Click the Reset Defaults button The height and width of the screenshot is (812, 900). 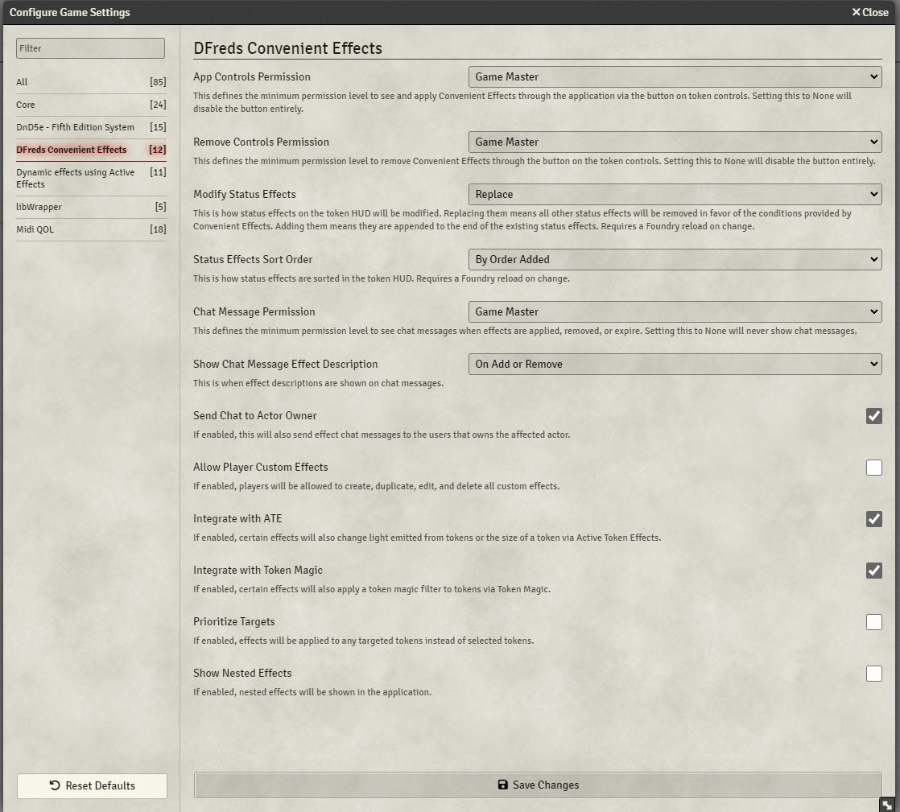coord(92,785)
